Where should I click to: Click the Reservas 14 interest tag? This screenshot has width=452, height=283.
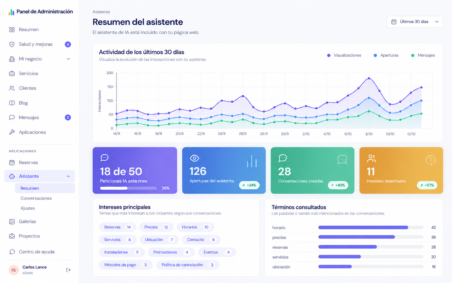[117, 227]
